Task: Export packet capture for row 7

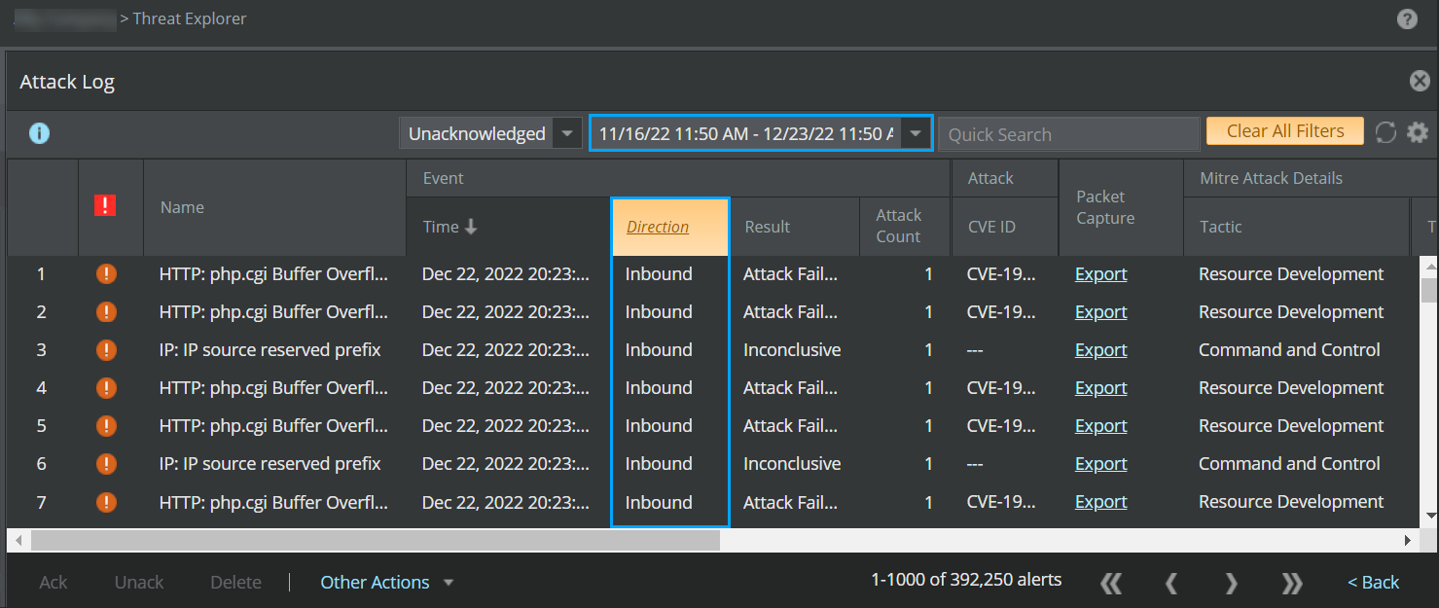Action: point(1100,502)
